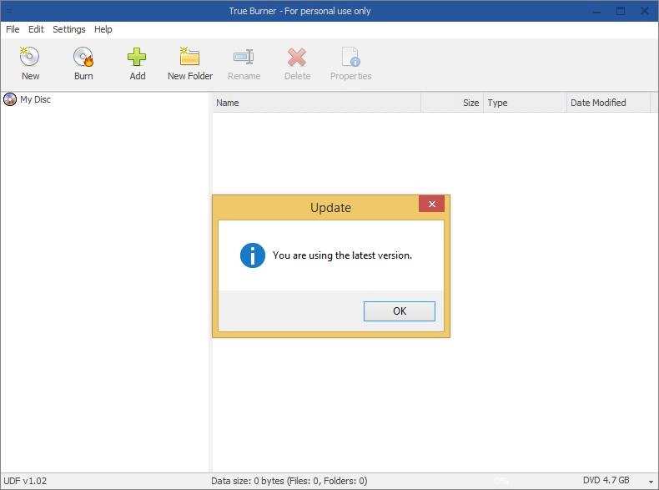The image size is (659, 490).
Task: Sort list by Name column header
Action: click(x=316, y=103)
